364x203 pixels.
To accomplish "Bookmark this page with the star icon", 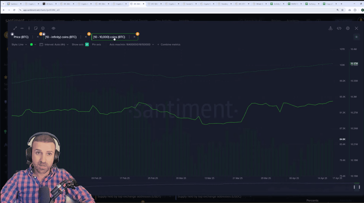I will point(342,10).
